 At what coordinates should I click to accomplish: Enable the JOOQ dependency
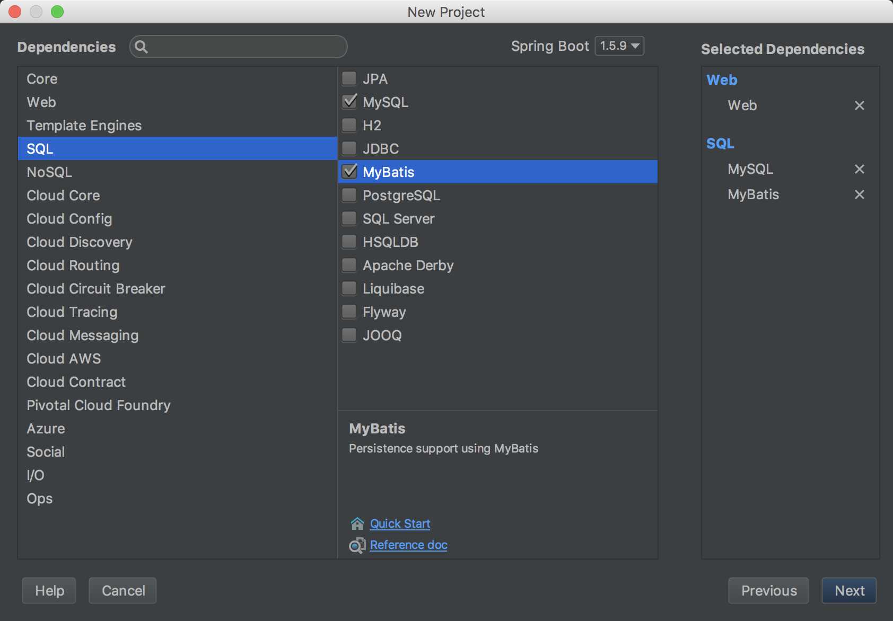(349, 335)
